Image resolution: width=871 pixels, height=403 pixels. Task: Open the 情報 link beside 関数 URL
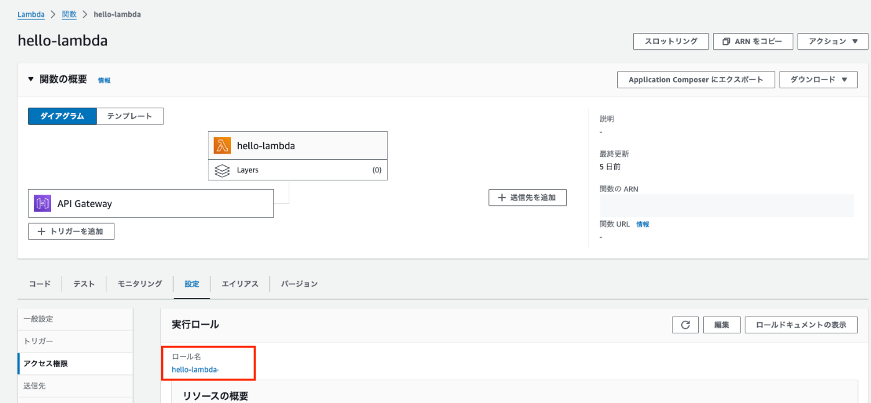[x=643, y=225]
